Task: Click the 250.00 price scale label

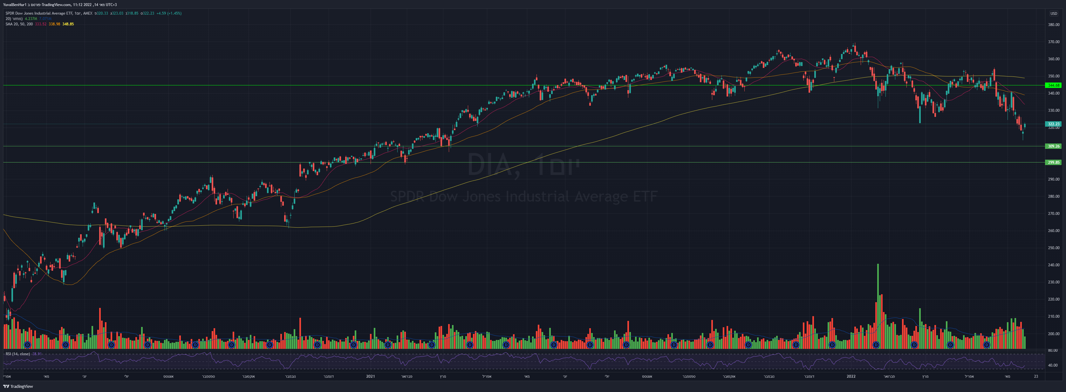Action: pos(1054,248)
